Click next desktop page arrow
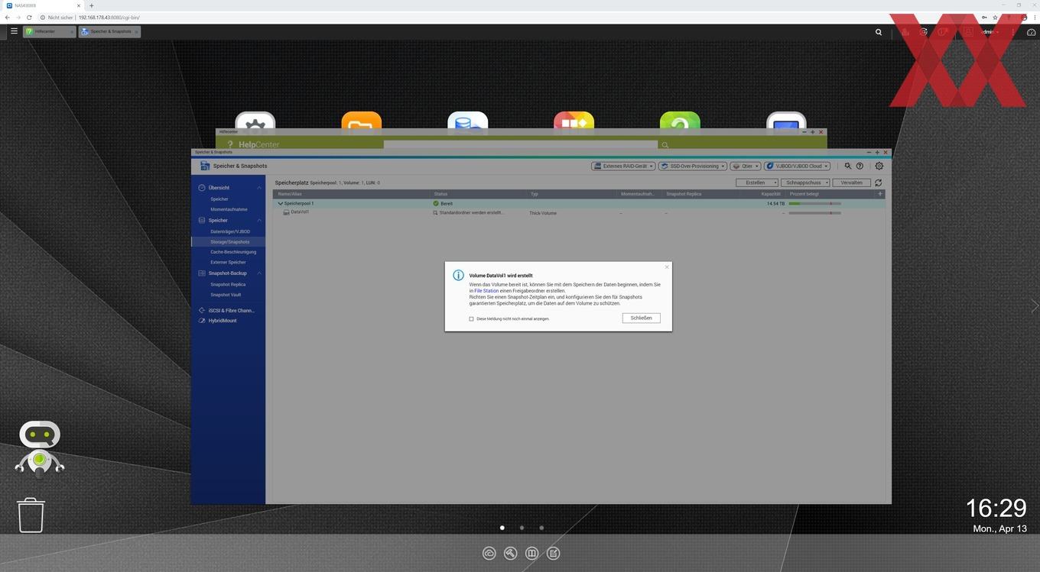The height and width of the screenshot is (572, 1040). tap(1035, 305)
